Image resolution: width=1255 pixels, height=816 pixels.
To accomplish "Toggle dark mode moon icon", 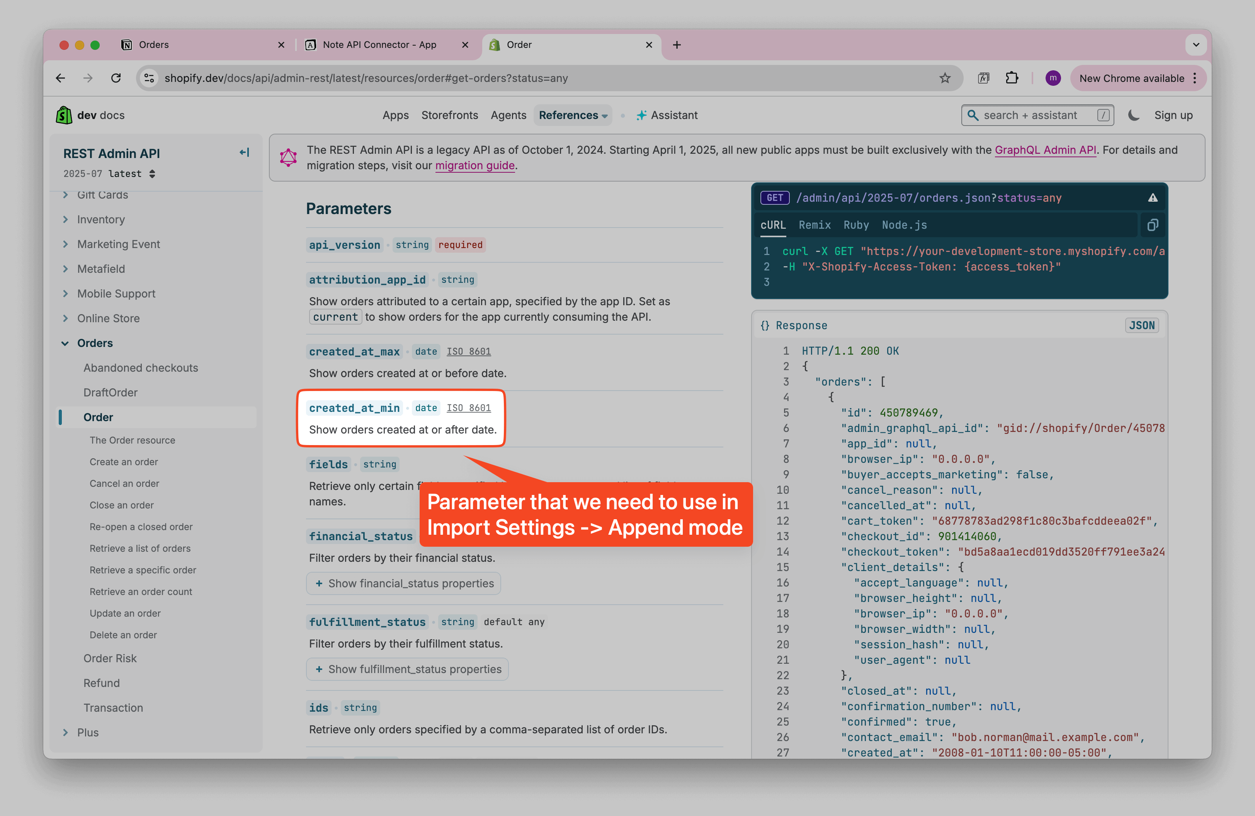I will [1133, 115].
